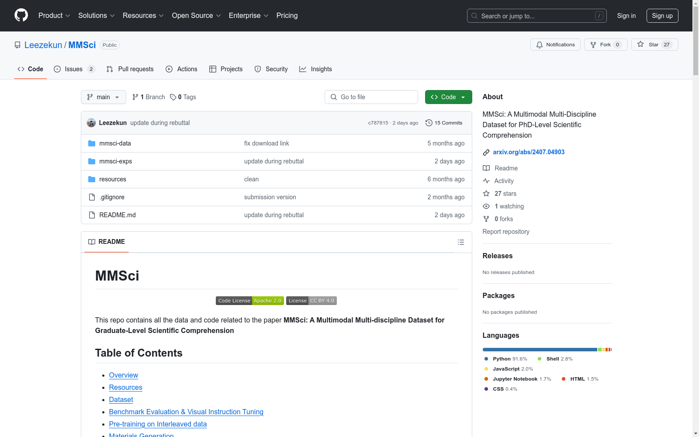Screen dimensions: 699x437
Task: Click the link chain icon beside arxiv URL
Action: (486, 153)
